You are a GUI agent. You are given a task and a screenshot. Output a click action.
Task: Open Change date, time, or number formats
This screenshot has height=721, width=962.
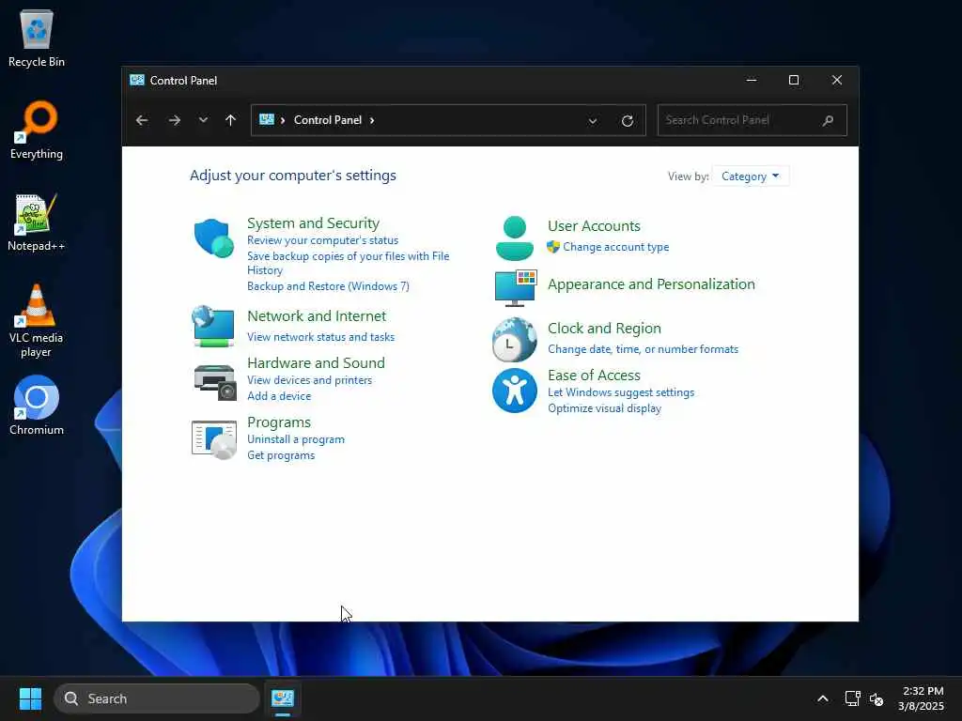point(643,349)
